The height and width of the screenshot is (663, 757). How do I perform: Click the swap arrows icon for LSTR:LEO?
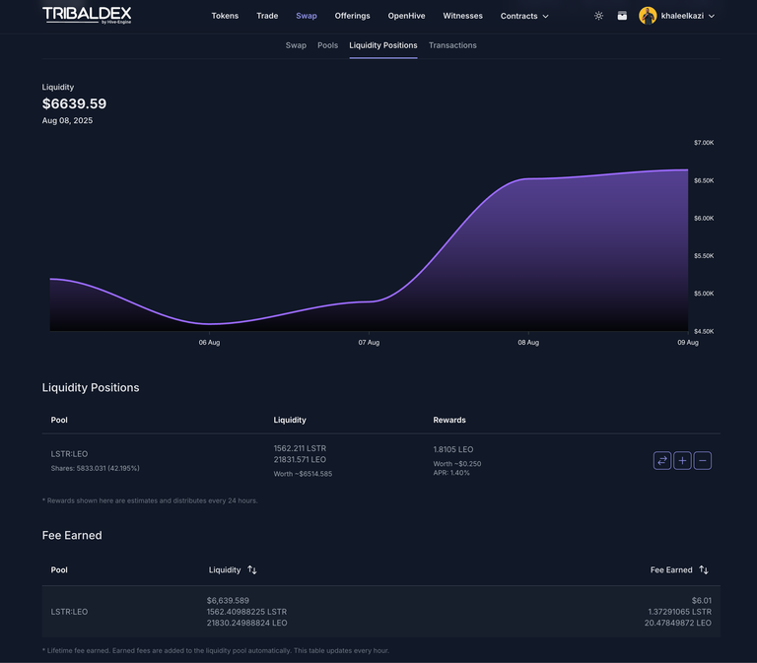coord(662,460)
